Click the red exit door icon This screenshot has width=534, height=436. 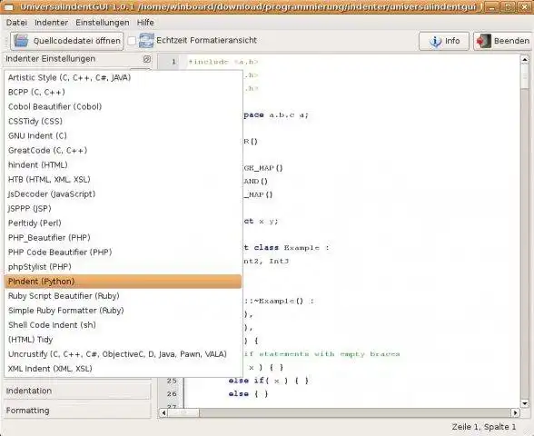click(x=483, y=41)
